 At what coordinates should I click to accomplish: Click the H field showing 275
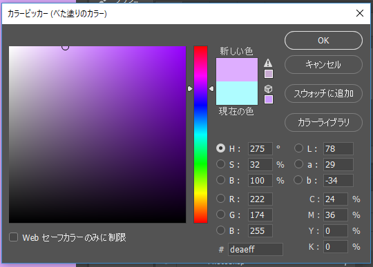pos(260,149)
